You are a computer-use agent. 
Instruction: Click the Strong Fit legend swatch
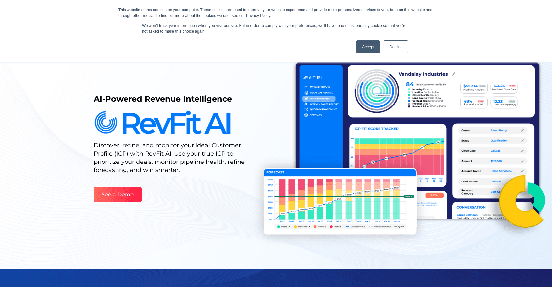point(279,227)
